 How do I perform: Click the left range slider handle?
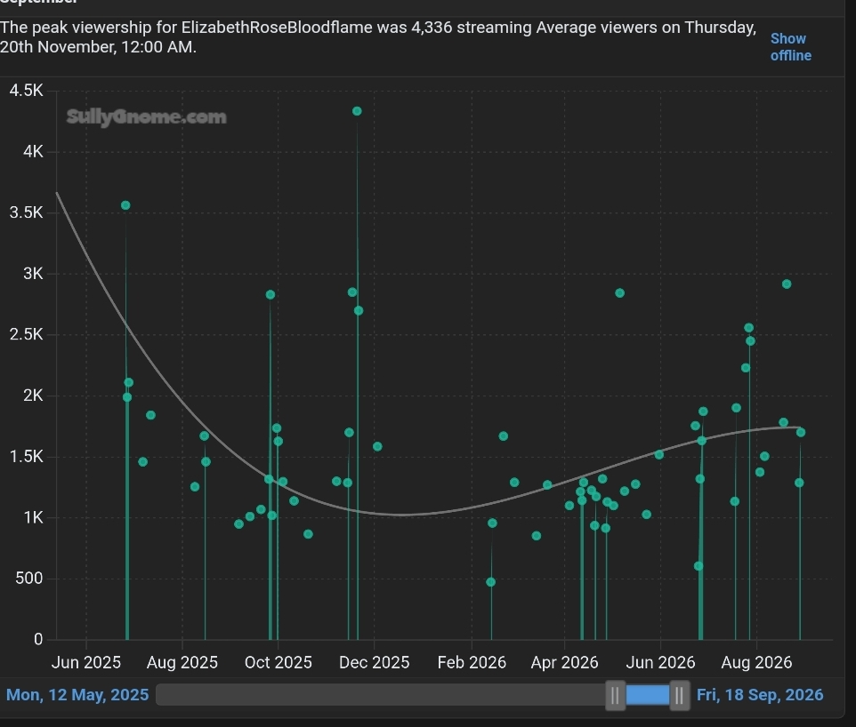(615, 695)
